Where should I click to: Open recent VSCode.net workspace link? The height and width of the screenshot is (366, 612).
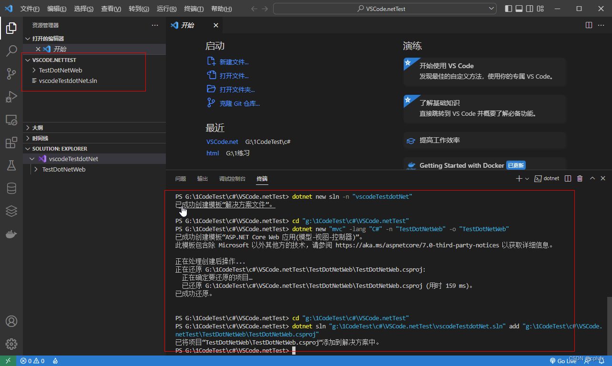[222, 142]
